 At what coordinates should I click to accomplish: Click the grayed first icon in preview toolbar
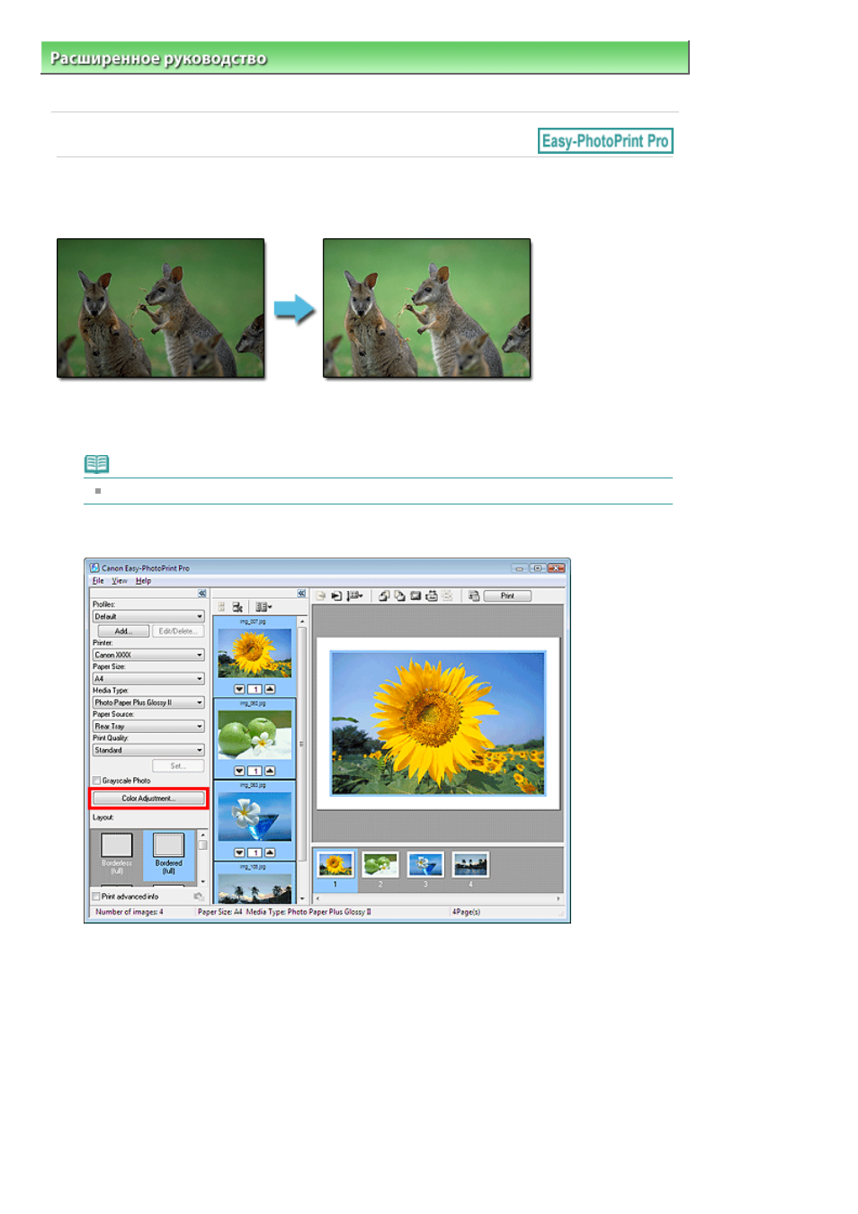coord(320,595)
